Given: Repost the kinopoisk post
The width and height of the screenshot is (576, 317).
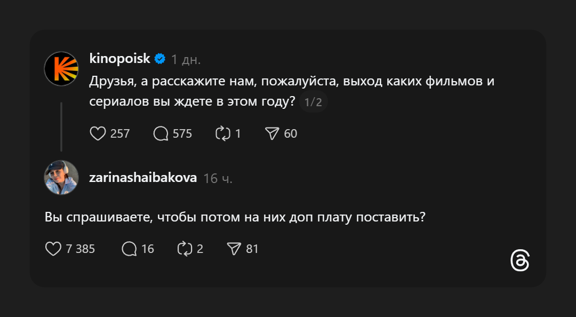Looking at the screenshot, I should coord(222,133).
